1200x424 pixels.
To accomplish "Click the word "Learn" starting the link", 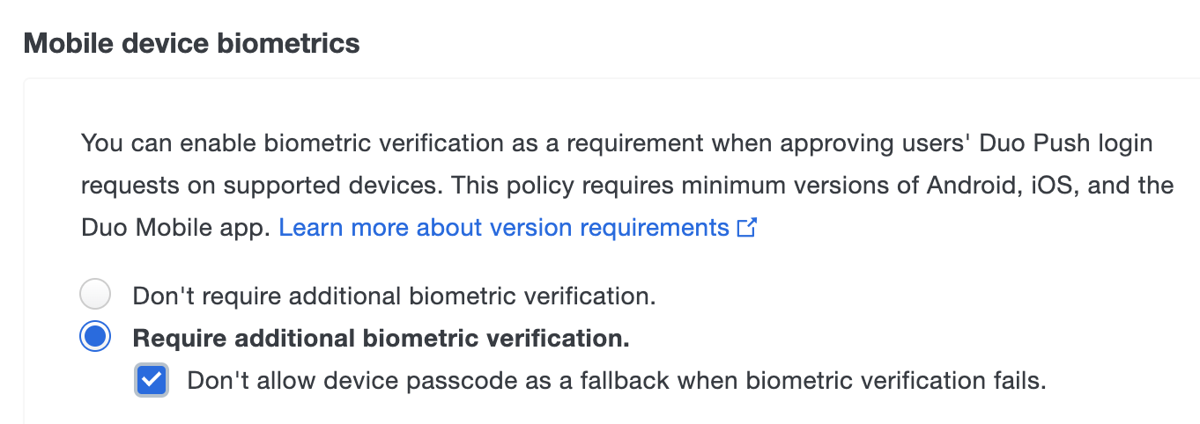I will (311, 229).
